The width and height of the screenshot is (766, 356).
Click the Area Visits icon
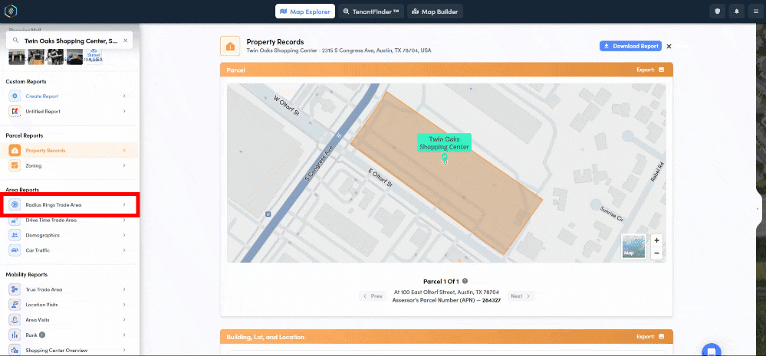point(15,320)
